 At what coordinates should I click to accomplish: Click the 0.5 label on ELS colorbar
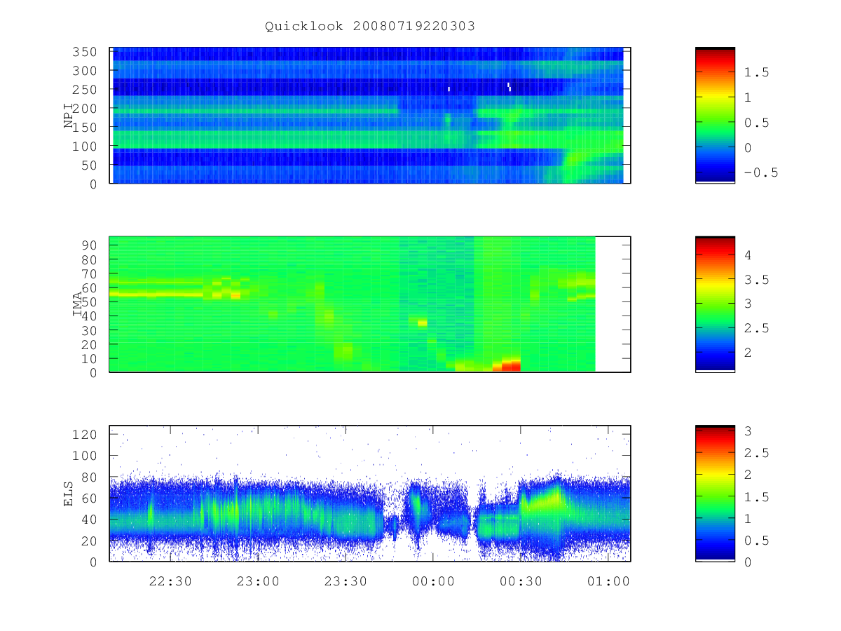(757, 541)
